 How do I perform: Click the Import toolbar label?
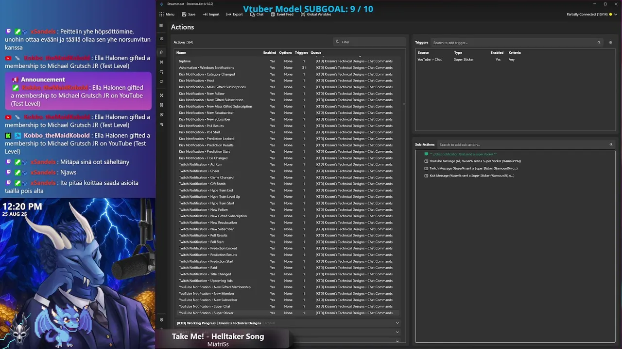[214, 15]
